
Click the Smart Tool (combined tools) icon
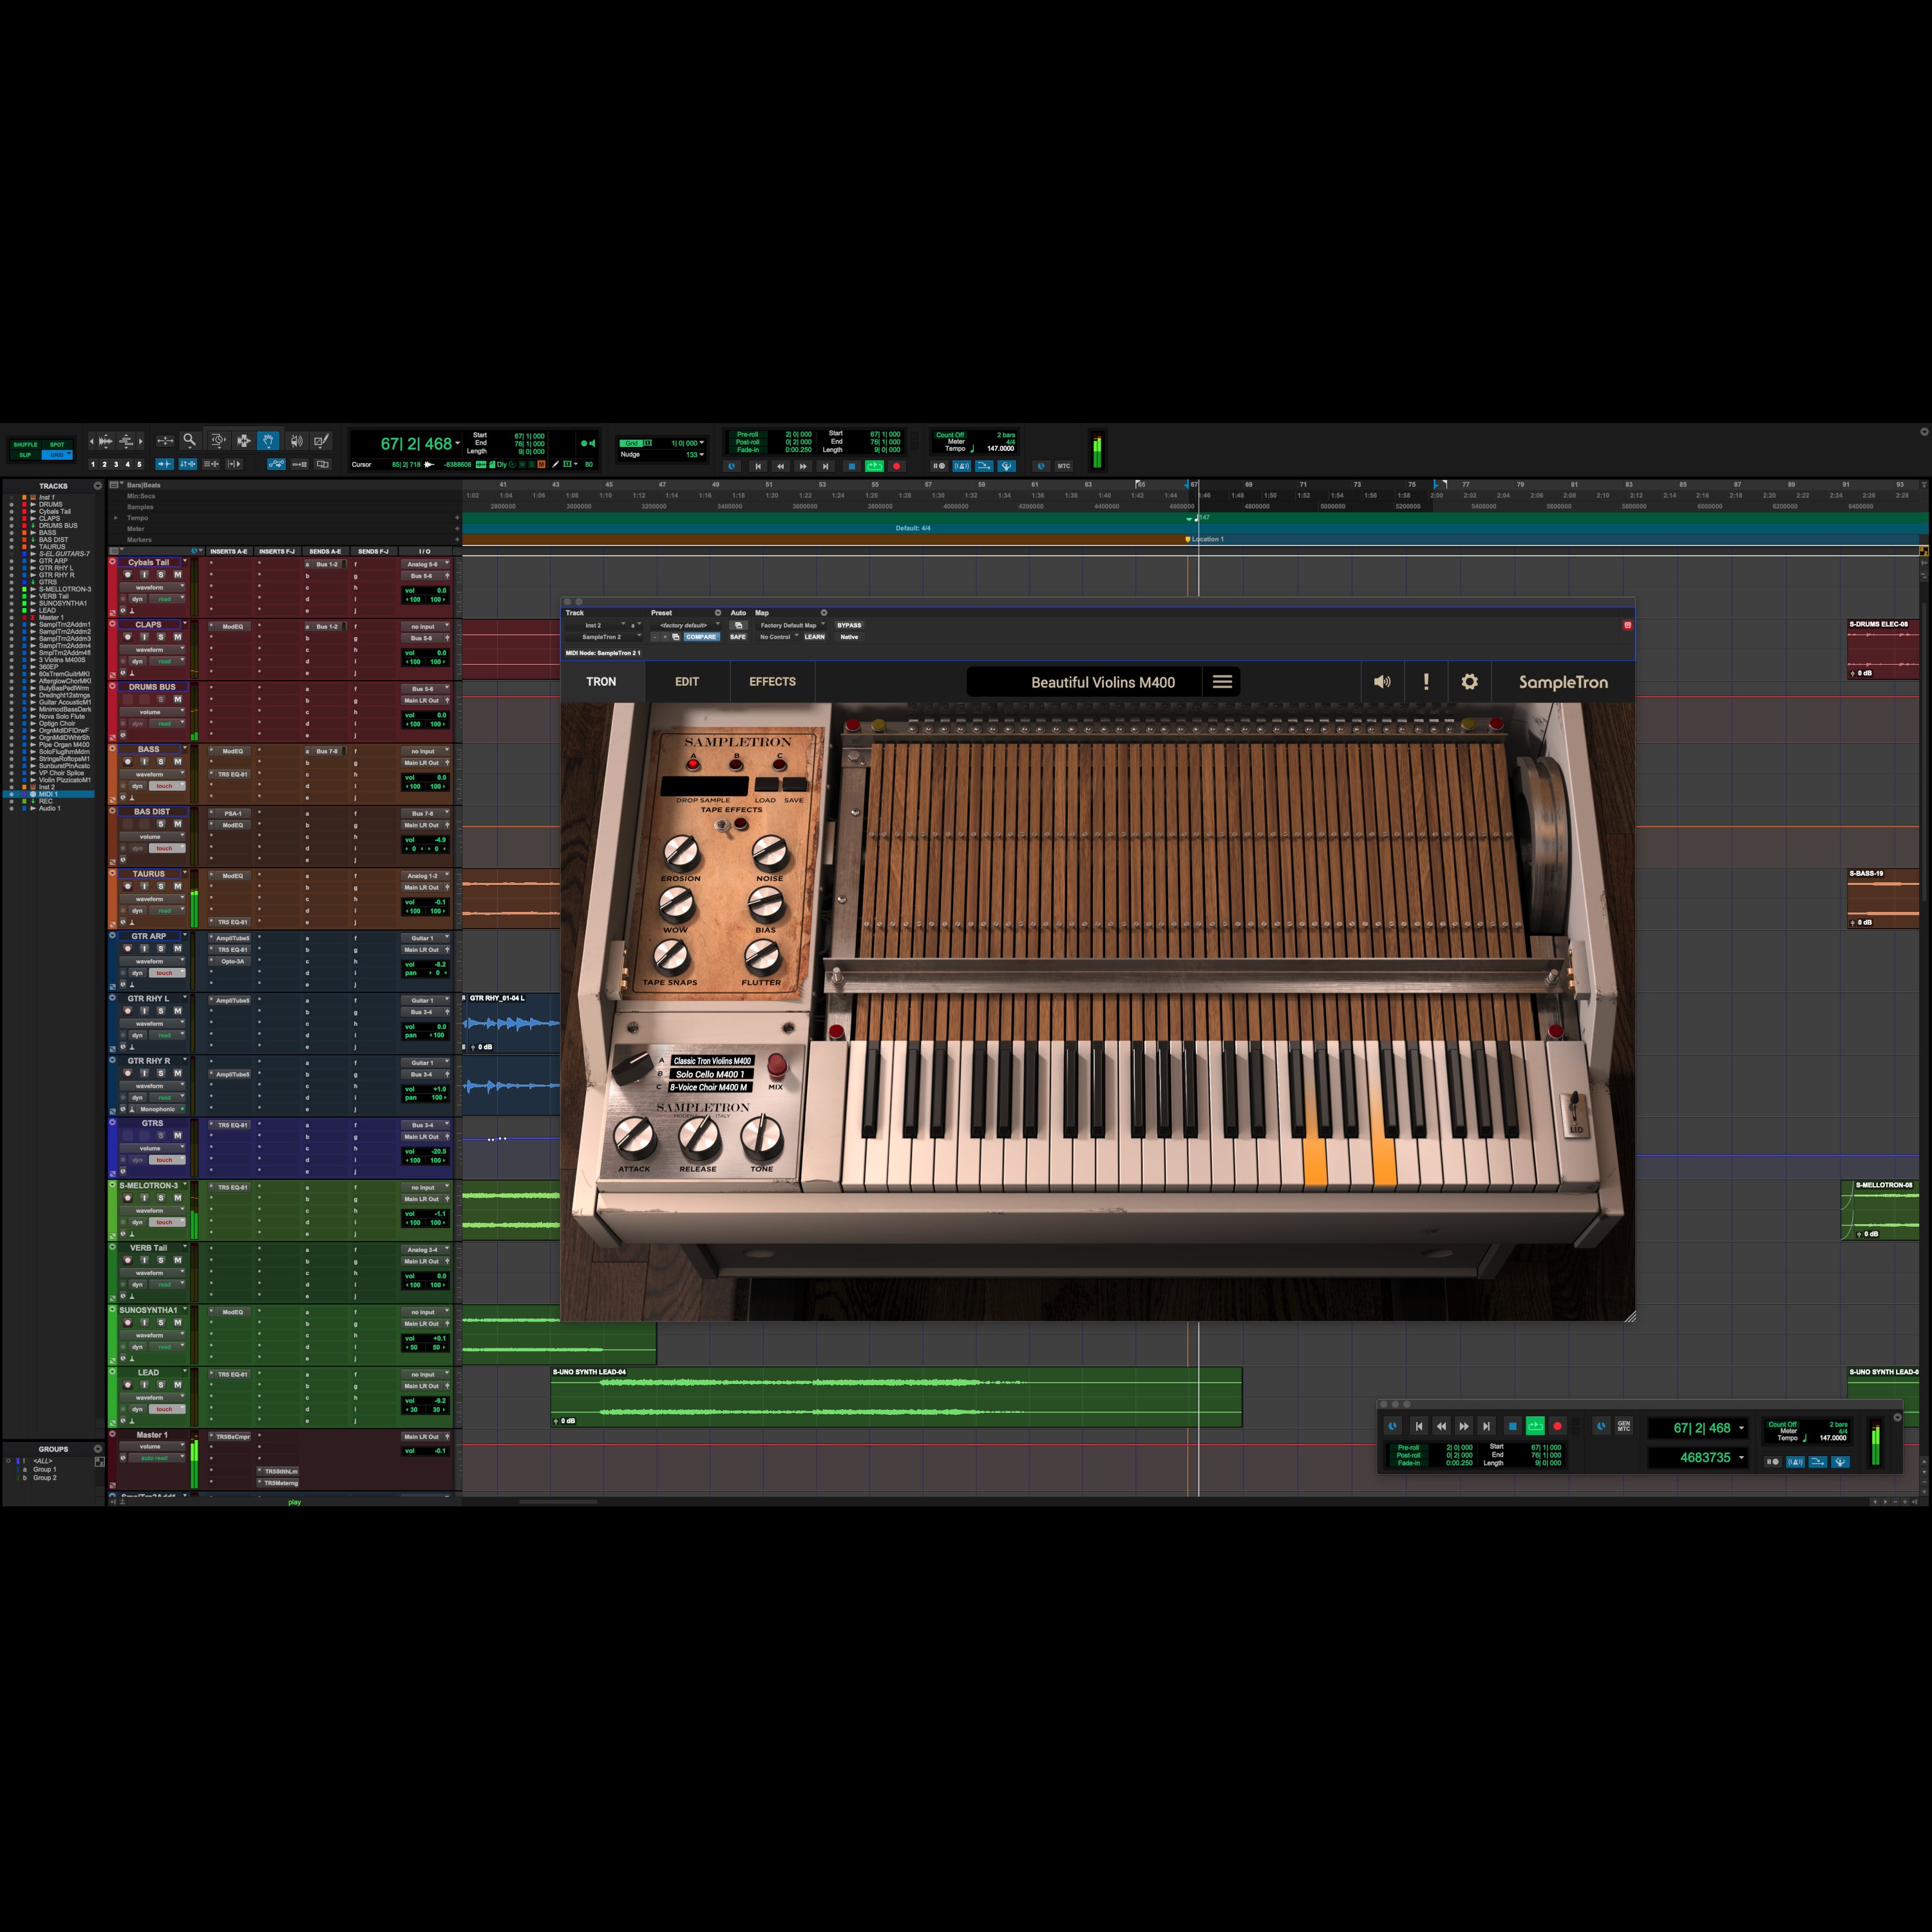coord(243,430)
